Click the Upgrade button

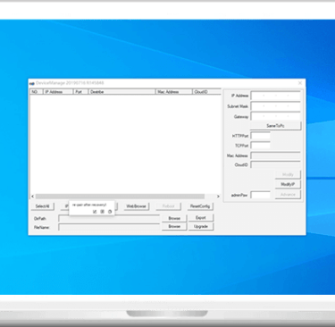coord(201,227)
